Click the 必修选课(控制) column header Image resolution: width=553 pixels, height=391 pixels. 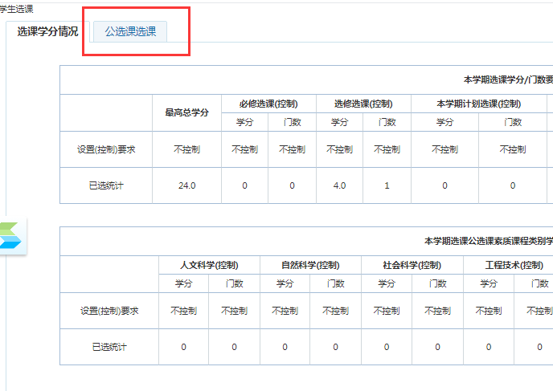[x=268, y=104]
